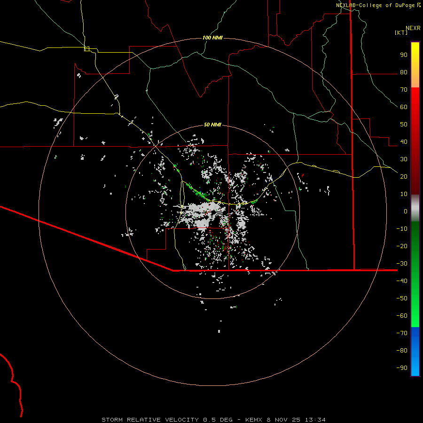Click the 90 value on the velocity scale

point(404,55)
